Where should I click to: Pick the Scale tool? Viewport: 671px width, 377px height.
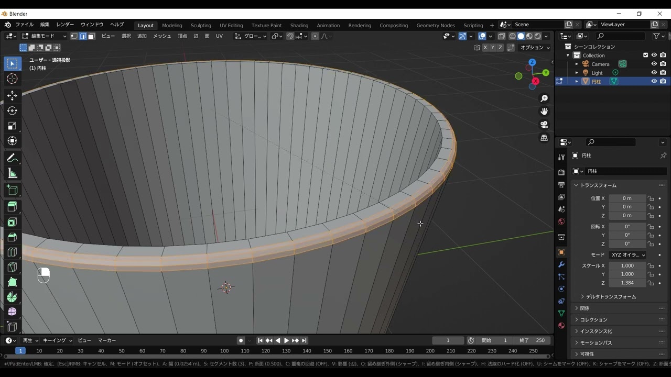(x=12, y=126)
